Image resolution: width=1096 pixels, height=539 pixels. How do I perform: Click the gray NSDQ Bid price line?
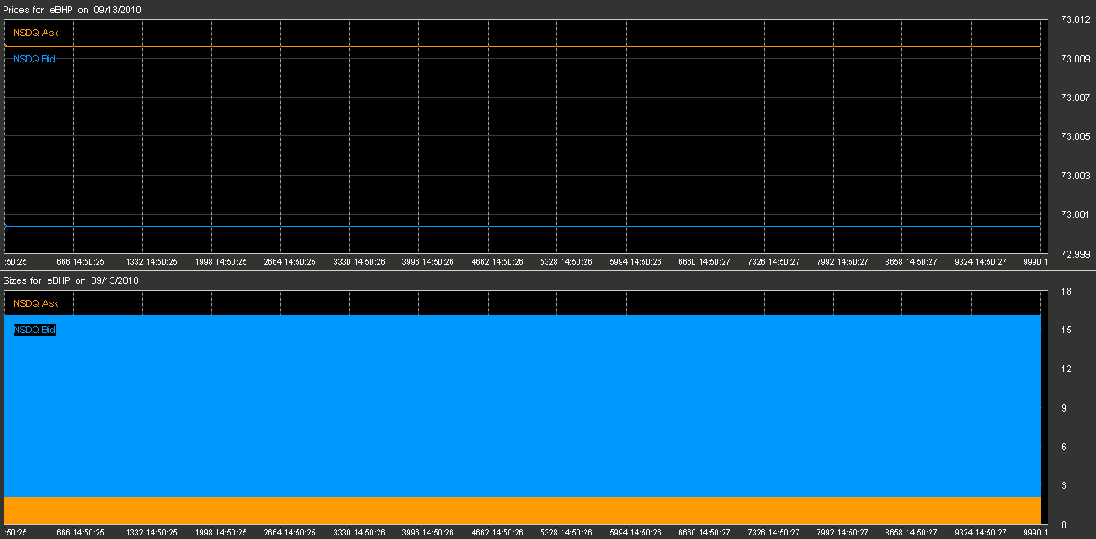click(522, 227)
